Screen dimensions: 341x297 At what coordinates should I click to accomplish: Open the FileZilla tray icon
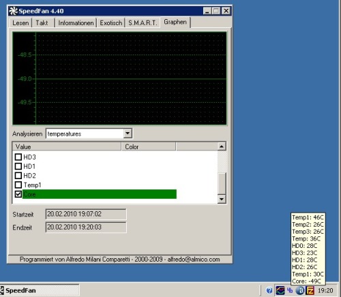(310, 290)
